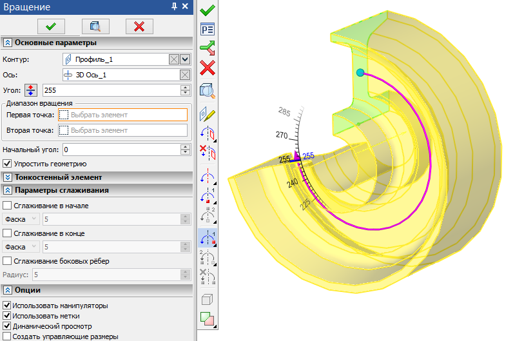Collapse the Параметры сглаживания section

(8, 190)
